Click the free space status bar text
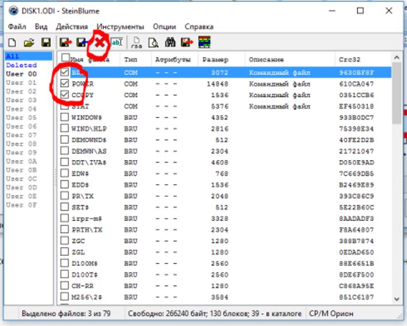This screenshot has width=407, height=326. pyautogui.click(x=215, y=313)
